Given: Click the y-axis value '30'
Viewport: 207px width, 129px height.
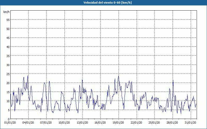Looking at the screenshot, I should click(8, 65).
